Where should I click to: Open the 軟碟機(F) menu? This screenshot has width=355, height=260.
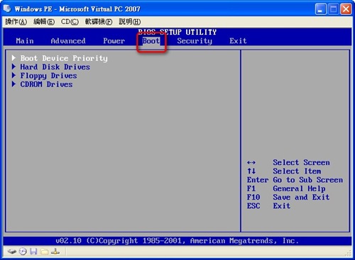(99, 22)
